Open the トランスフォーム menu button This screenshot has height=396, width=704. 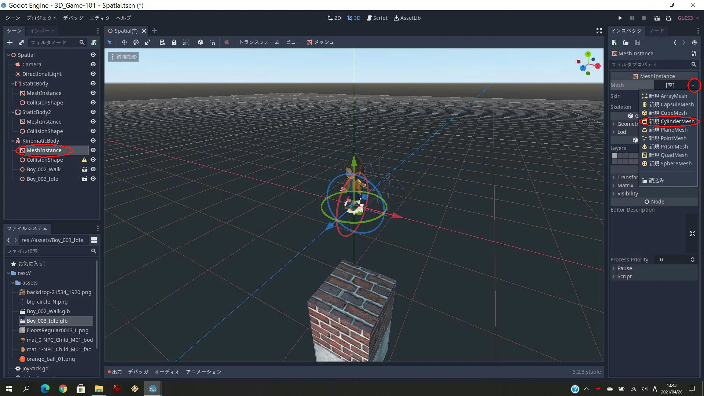coord(259,42)
